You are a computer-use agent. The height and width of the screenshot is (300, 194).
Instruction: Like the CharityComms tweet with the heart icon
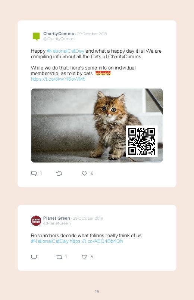tap(84, 173)
